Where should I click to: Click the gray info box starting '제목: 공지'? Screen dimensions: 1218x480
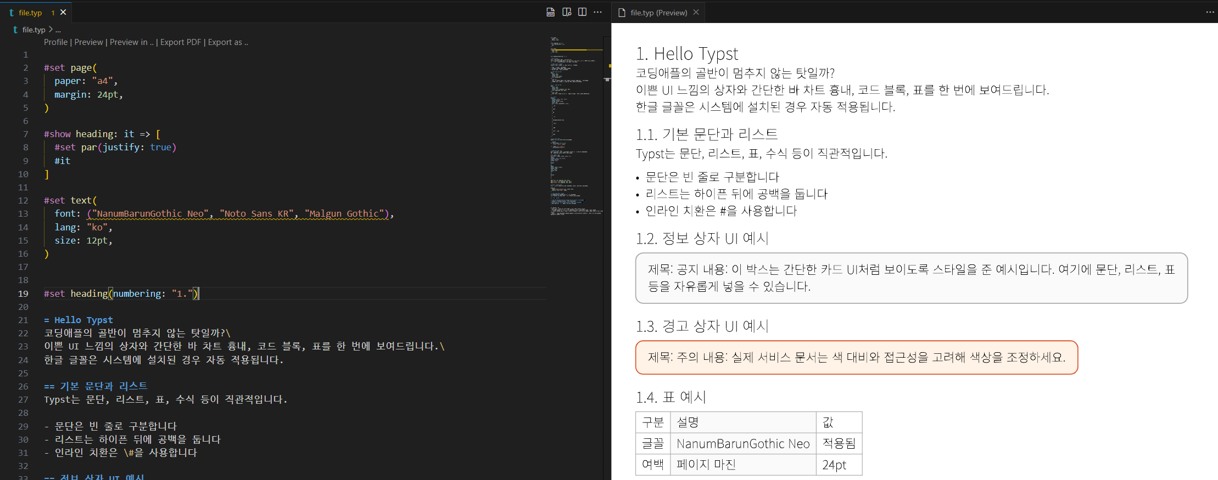click(912, 278)
